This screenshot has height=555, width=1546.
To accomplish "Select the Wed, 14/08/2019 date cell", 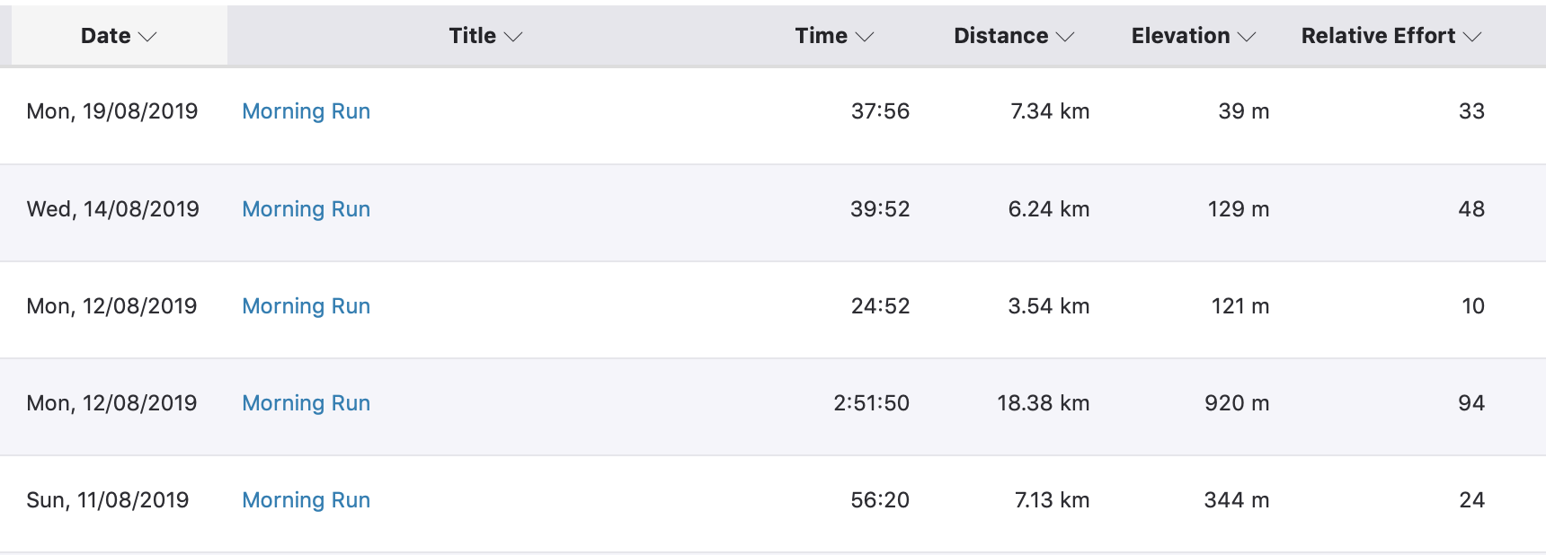I will point(113,209).
